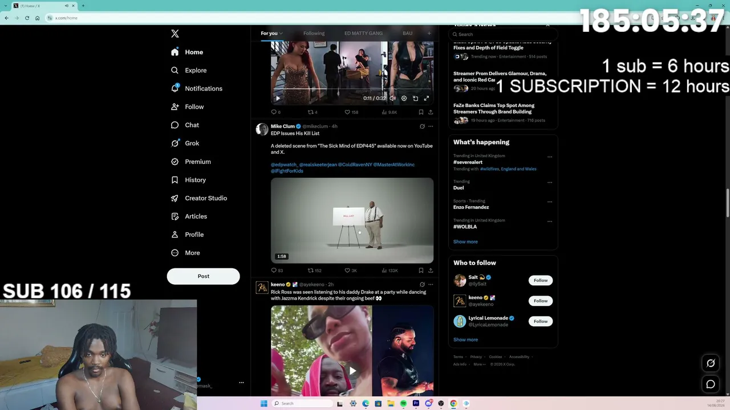730x410 pixels.
Task: Play the top video at 0:11
Action: tap(278, 98)
